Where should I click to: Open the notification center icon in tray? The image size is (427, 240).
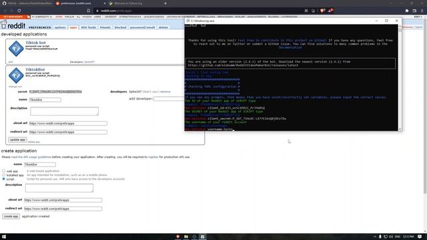420,237
